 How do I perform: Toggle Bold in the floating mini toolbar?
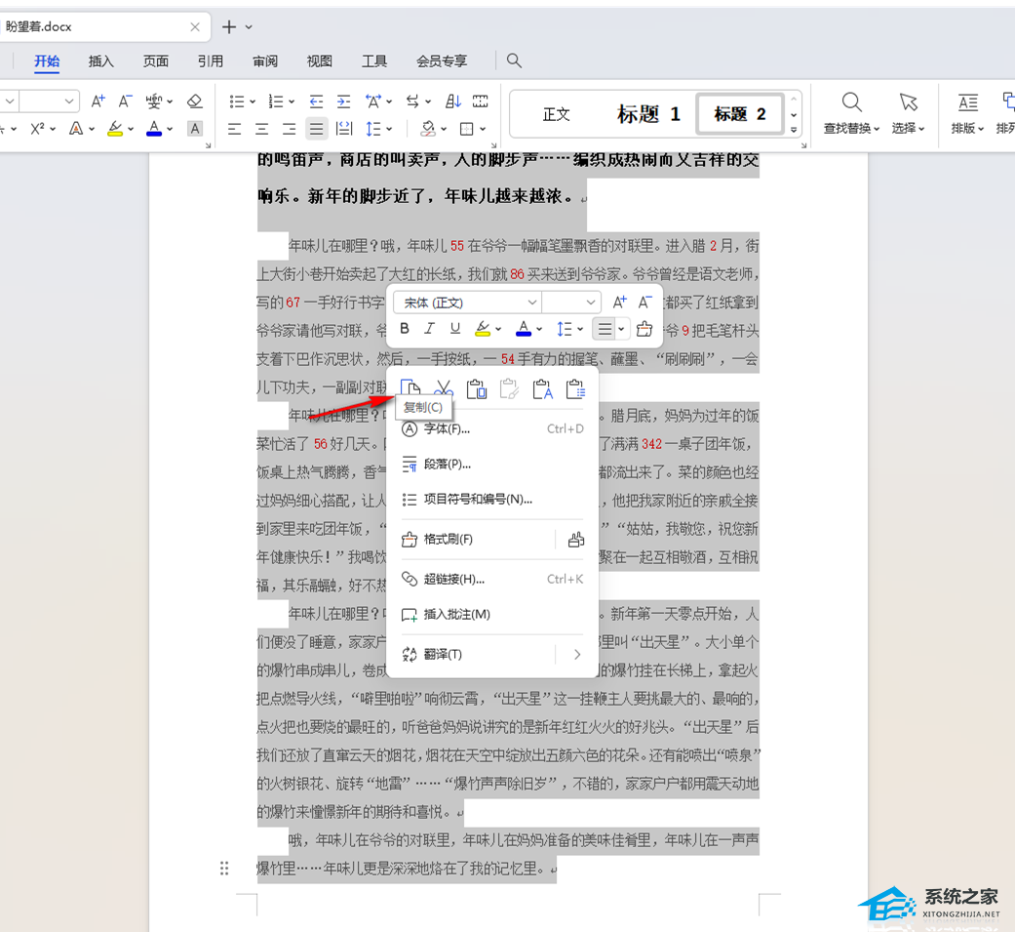(405, 329)
